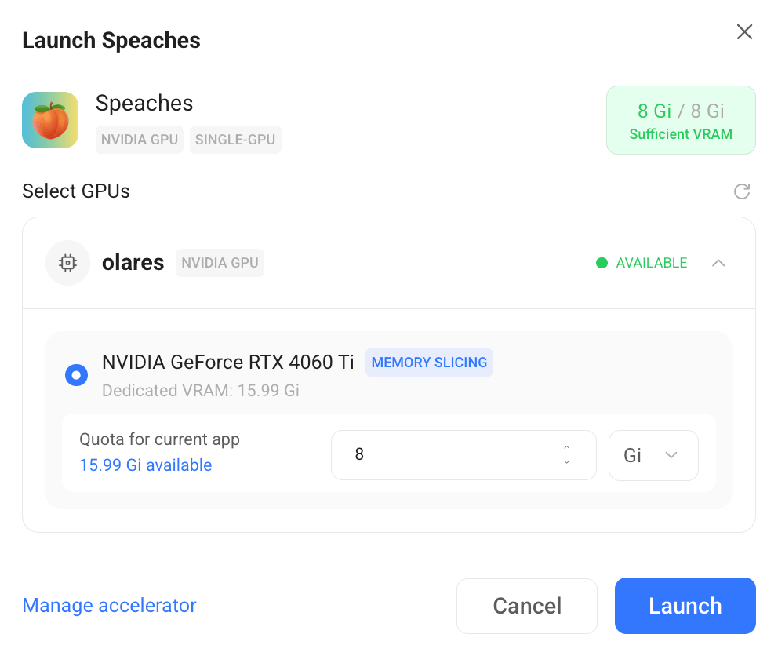This screenshot has width=778, height=656.
Task: Click the Dedicated VRAM: 15.99 Gi text
Action: [x=201, y=390]
